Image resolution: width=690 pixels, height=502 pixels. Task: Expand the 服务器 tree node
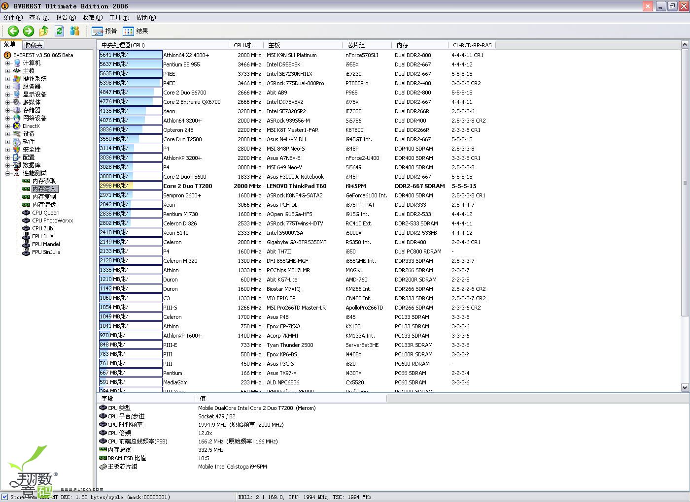click(x=7, y=87)
